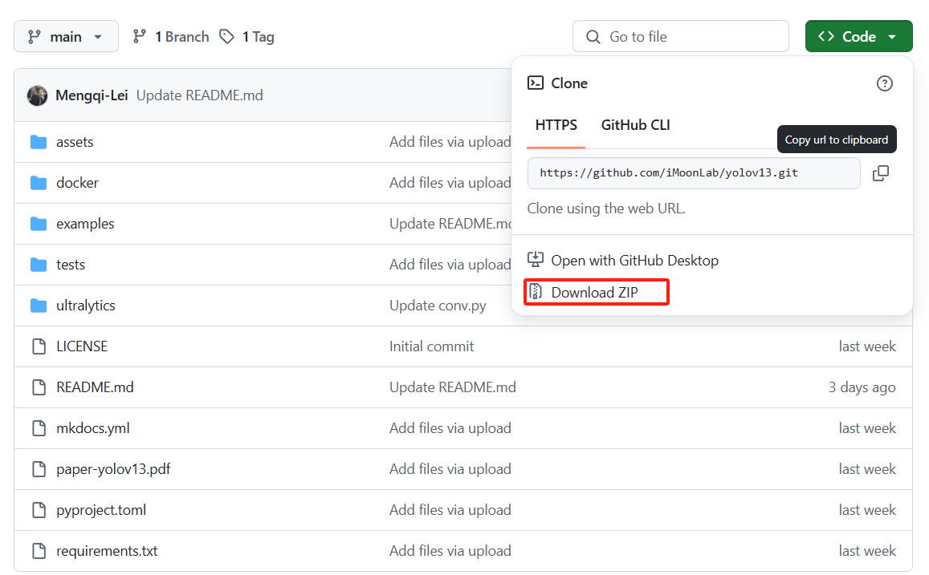Viewport: 929px width, 575px height.
Task: Open the paper-yolov13.pdf file
Action: (113, 469)
